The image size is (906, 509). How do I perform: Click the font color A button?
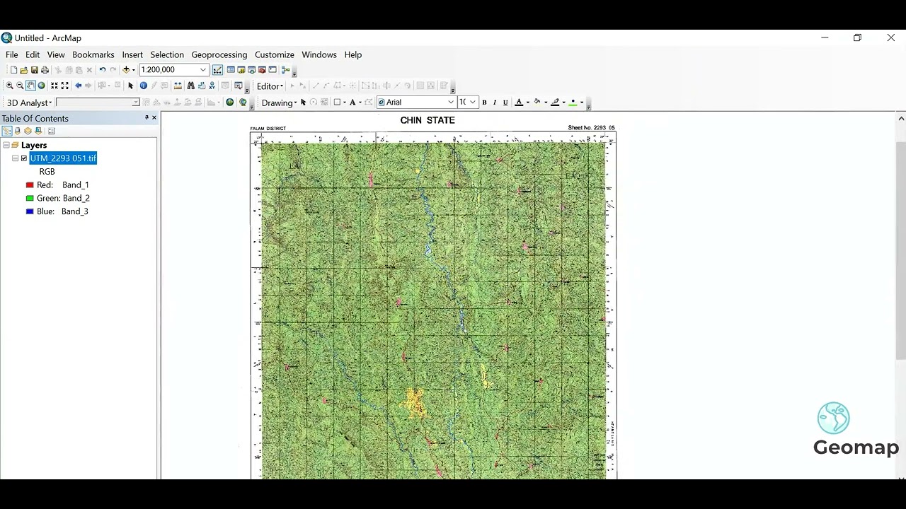click(x=519, y=103)
